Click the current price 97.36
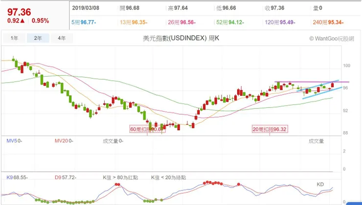The height and width of the screenshot is (205, 362). click(19, 12)
